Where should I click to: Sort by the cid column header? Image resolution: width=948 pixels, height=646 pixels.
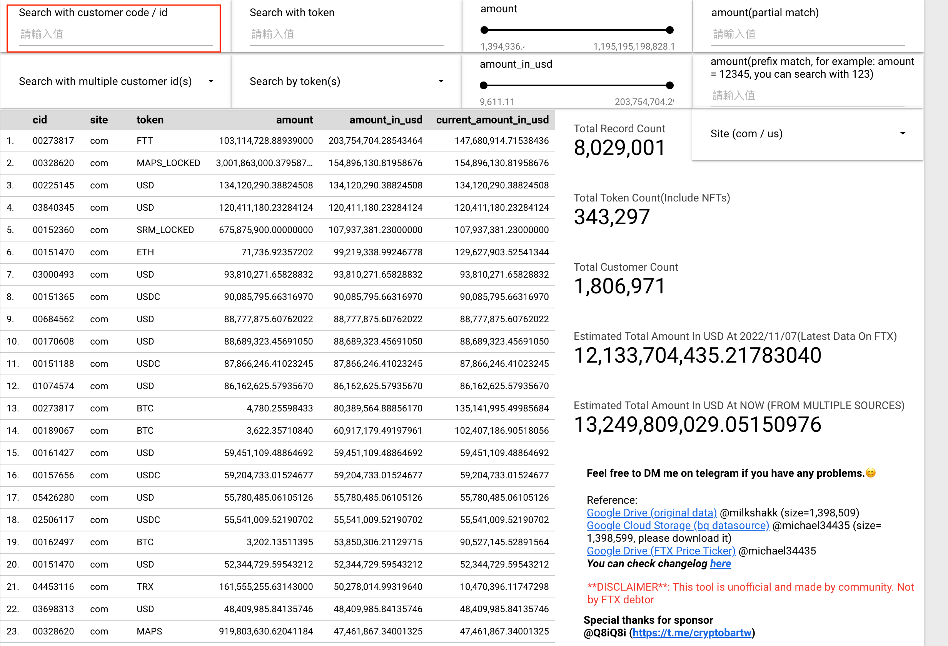[40, 120]
